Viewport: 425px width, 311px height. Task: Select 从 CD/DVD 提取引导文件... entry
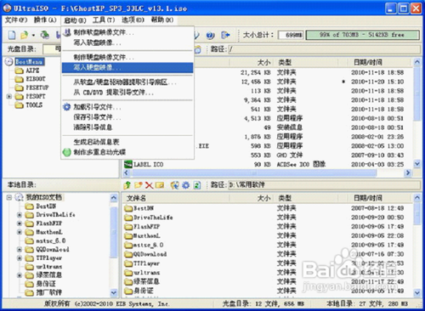(x=127, y=93)
